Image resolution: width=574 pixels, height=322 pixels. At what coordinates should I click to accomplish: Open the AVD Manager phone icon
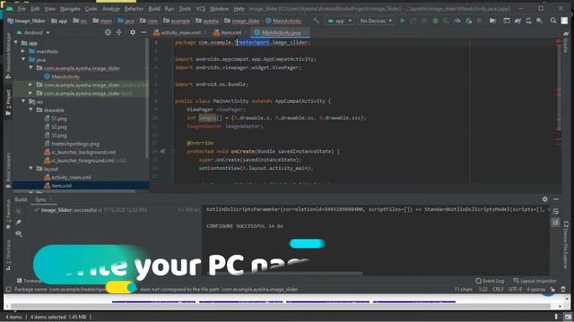(528, 21)
